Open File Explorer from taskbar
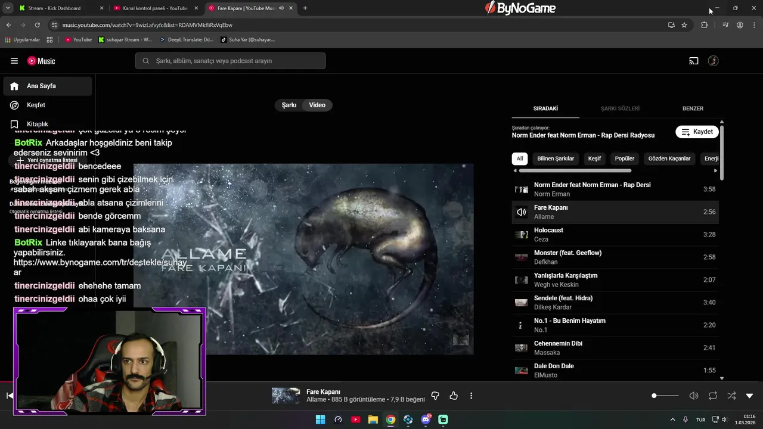This screenshot has width=763, height=429. click(x=373, y=419)
